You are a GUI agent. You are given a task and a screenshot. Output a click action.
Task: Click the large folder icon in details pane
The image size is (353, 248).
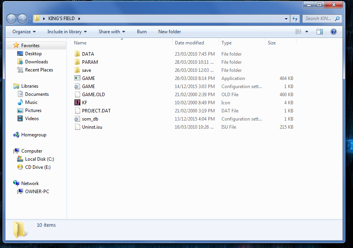[x=20, y=229]
